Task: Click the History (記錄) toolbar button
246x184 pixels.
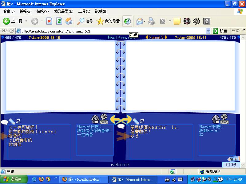Action: [127, 21]
